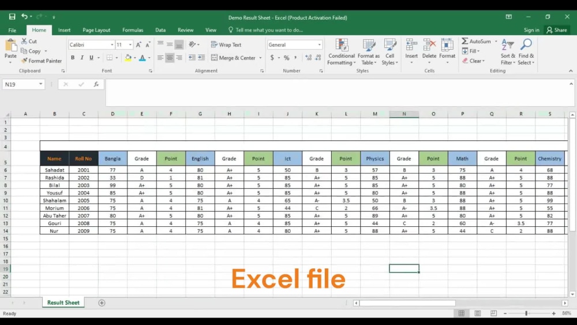The image size is (577, 325).
Task: Click the Insert cells icon
Action: pyautogui.click(x=411, y=45)
